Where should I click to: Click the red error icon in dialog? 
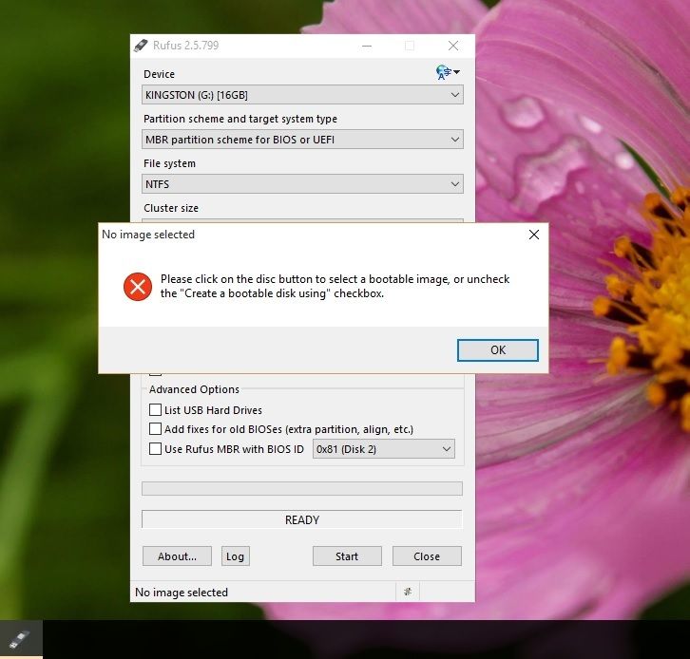(138, 287)
